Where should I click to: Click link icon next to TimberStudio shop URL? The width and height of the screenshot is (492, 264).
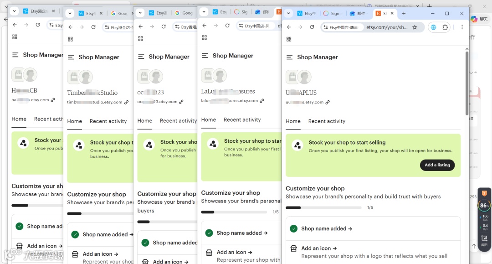point(127,102)
